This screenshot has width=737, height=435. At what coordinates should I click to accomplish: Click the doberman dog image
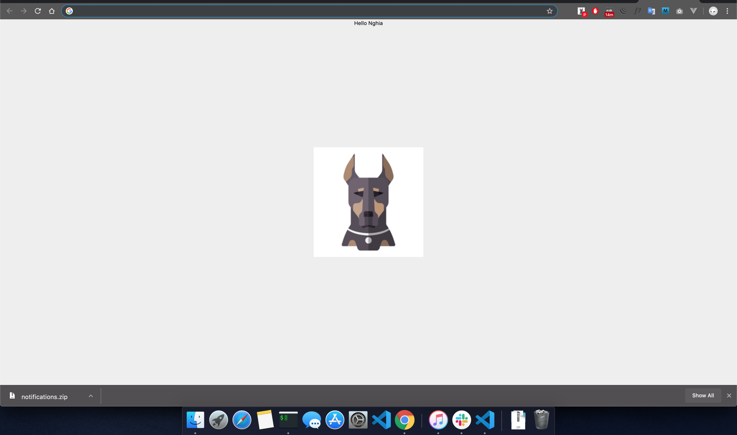click(368, 202)
